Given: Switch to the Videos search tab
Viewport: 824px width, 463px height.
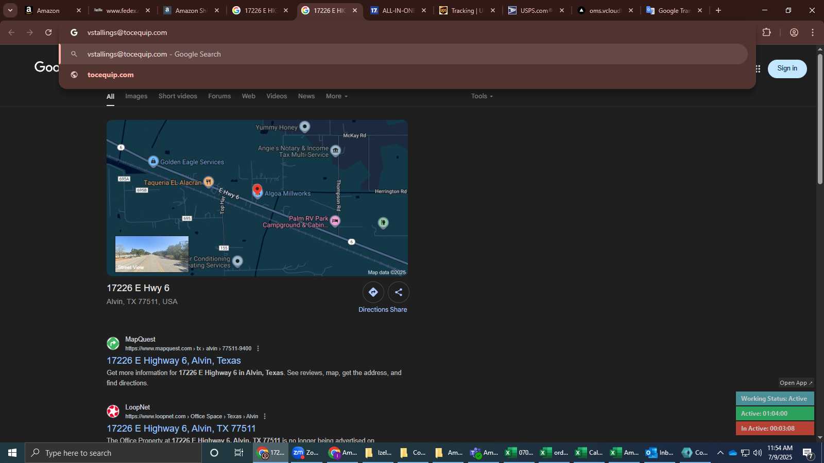Looking at the screenshot, I should pyautogui.click(x=277, y=96).
